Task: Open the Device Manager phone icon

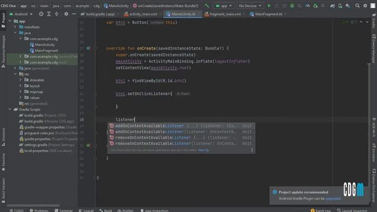Action: [340, 6]
